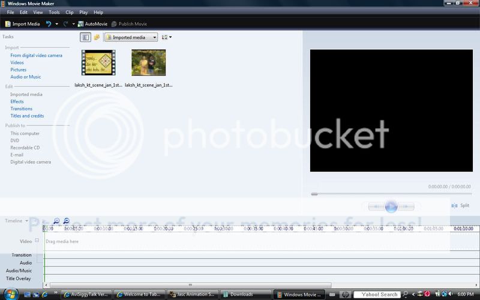Open the Help menu
This screenshot has width=480, height=300.
(98, 12)
